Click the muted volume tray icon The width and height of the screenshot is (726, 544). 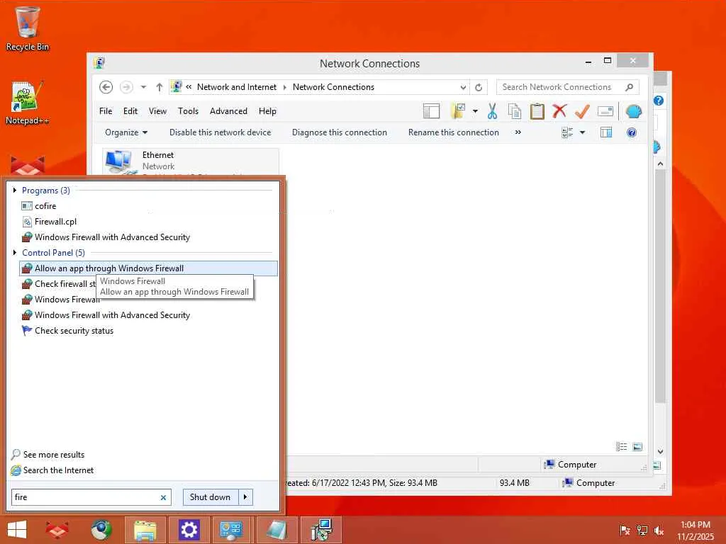coord(659,531)
